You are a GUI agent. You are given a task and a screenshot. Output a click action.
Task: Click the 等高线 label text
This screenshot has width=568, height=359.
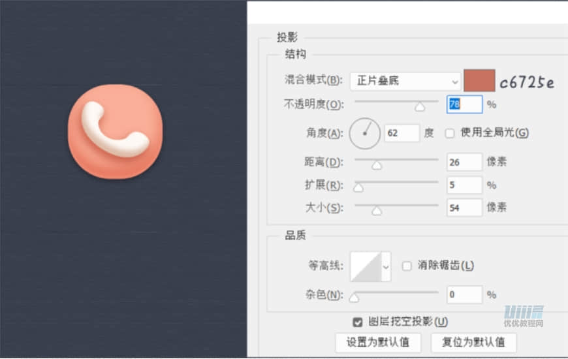325,266
